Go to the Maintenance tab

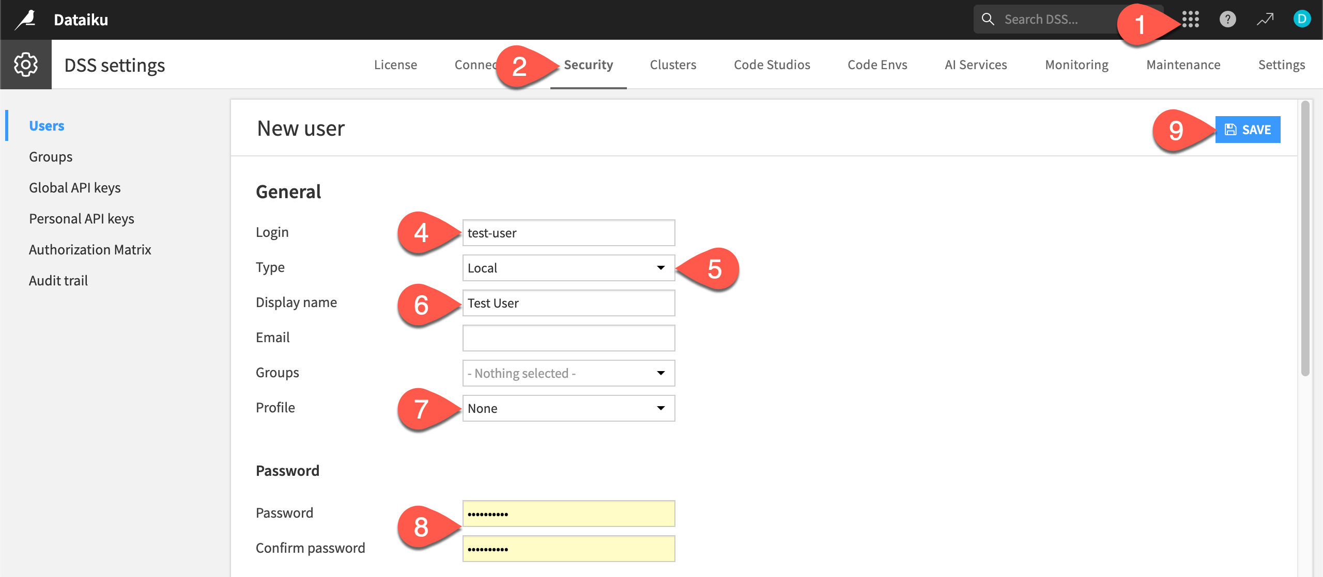tap(1183, 65)
